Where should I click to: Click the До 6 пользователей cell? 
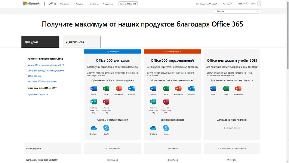[112, 148]
